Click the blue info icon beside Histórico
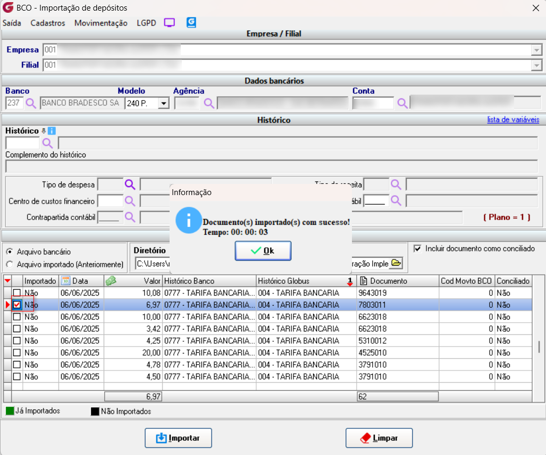This screenshot has width=546, height=455. (x=52, y=131)
